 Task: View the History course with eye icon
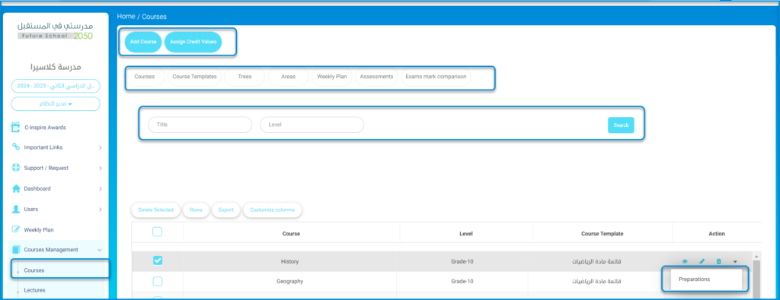[x=685, y=261]
